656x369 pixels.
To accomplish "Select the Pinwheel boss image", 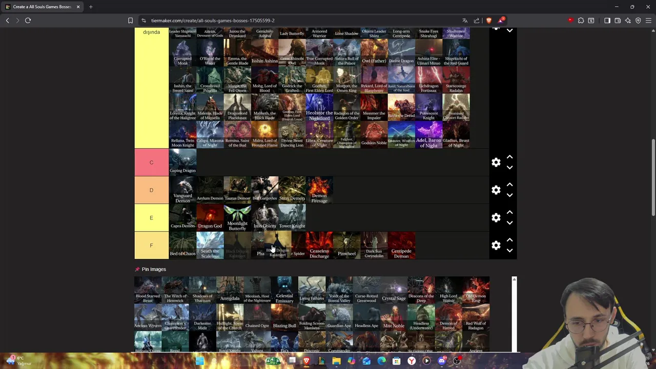I will [346, 245].
